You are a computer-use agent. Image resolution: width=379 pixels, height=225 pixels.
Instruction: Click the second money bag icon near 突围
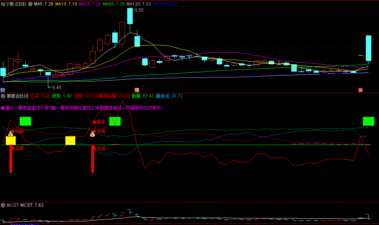click(x=92, y=134)
